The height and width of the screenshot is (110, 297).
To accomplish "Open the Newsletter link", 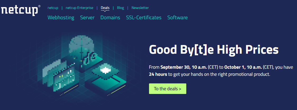I will coord(140,8).
